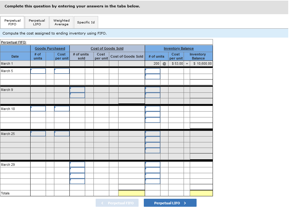Viewport: 291px width, 208px height.
Task: Click the March 9 inventory balance units field
Action: [152, 90]
